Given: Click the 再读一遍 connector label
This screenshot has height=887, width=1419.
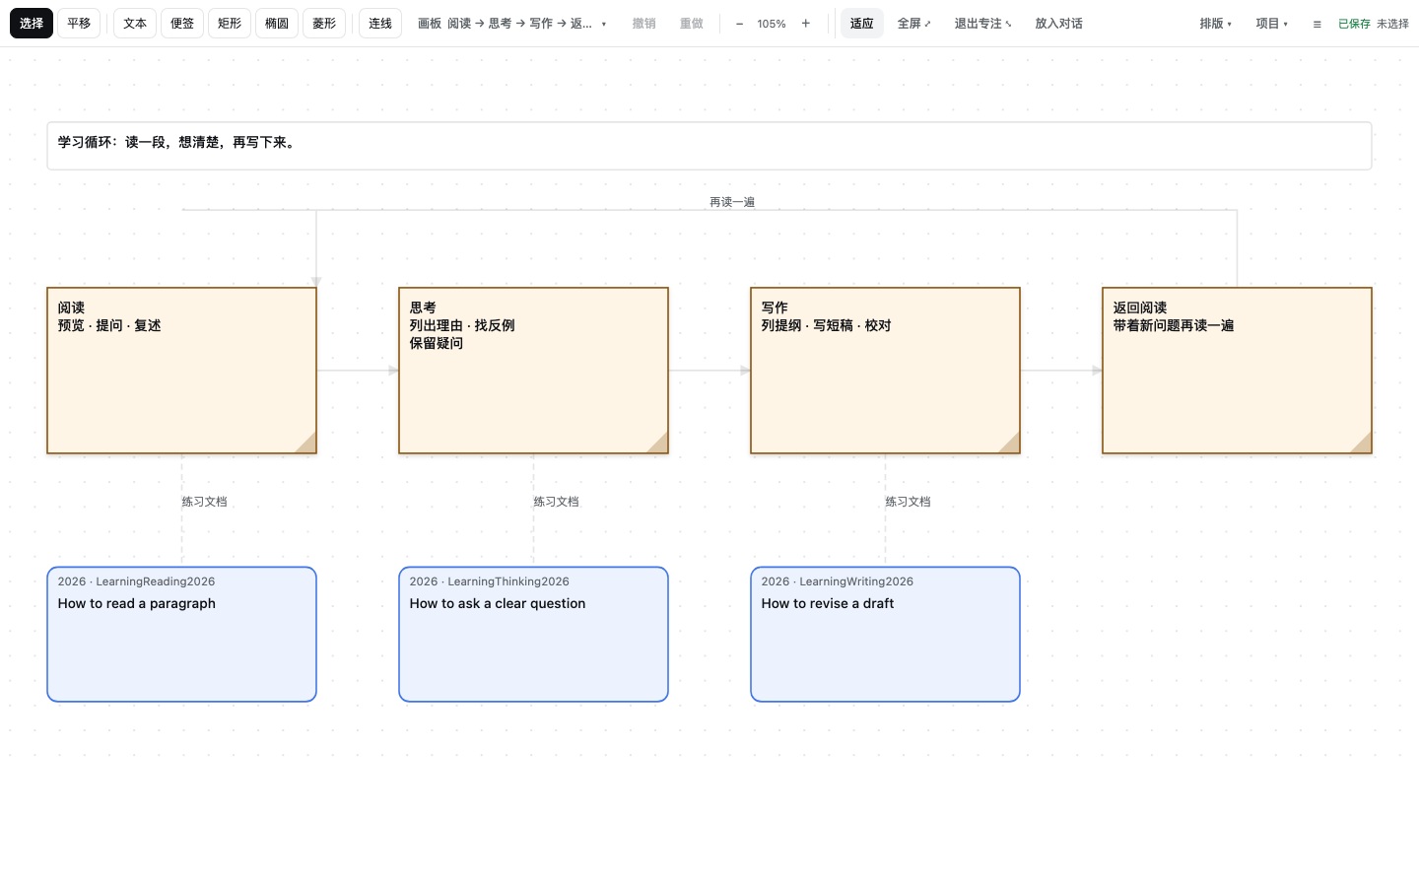Looking at the screenshot, I should [x=732, y=202].
